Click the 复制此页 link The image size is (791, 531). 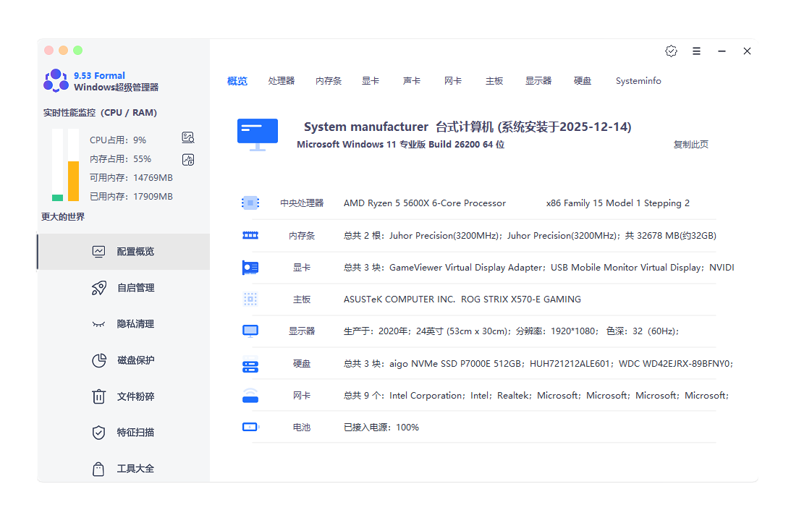tap(690, 145)
